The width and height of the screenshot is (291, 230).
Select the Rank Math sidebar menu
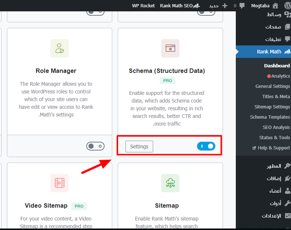point(263,52)
